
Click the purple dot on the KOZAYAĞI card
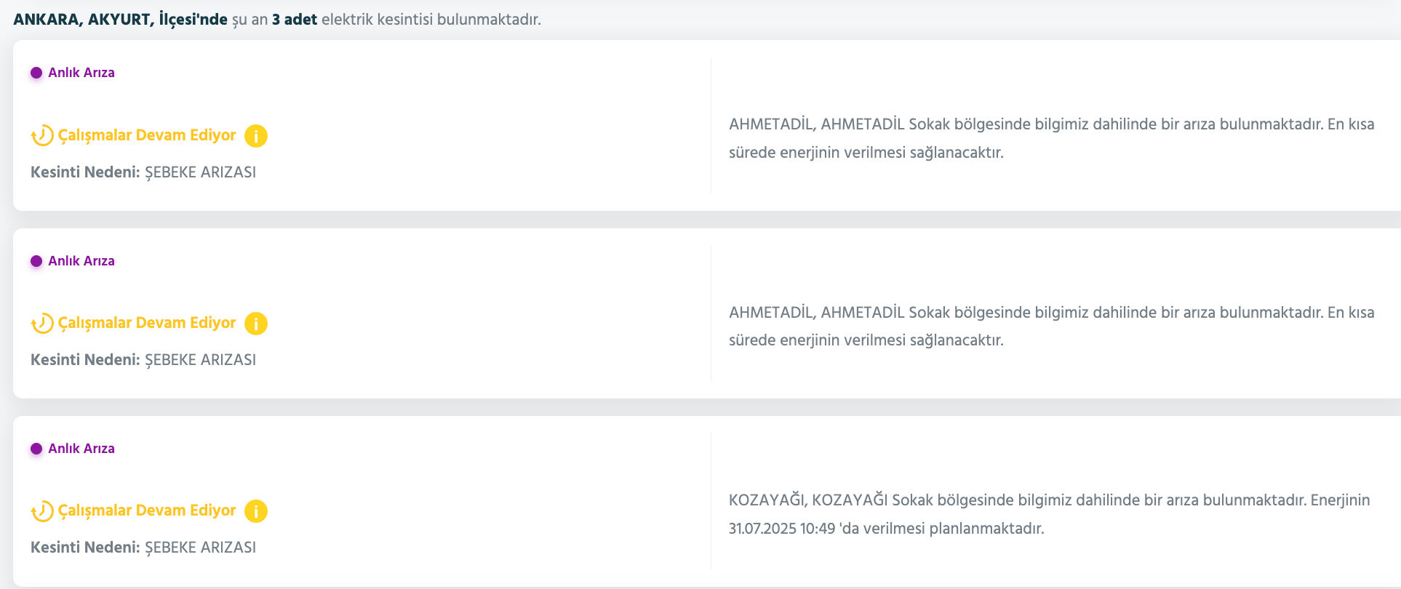tap(35, 449)
